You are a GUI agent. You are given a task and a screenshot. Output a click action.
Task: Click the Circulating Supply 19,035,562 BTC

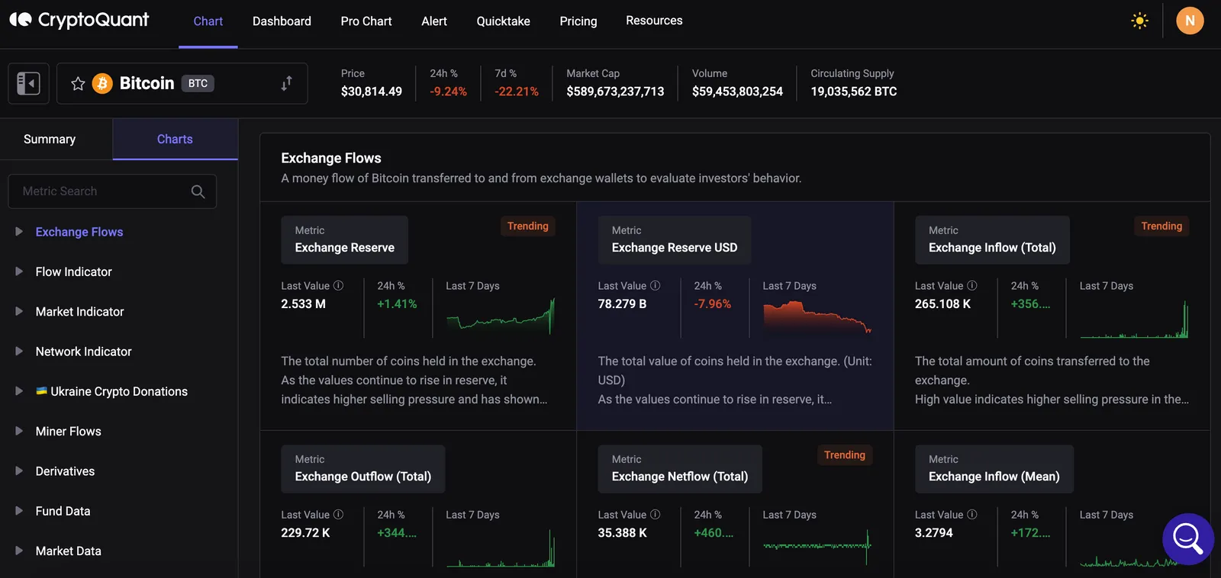(854, 92)
